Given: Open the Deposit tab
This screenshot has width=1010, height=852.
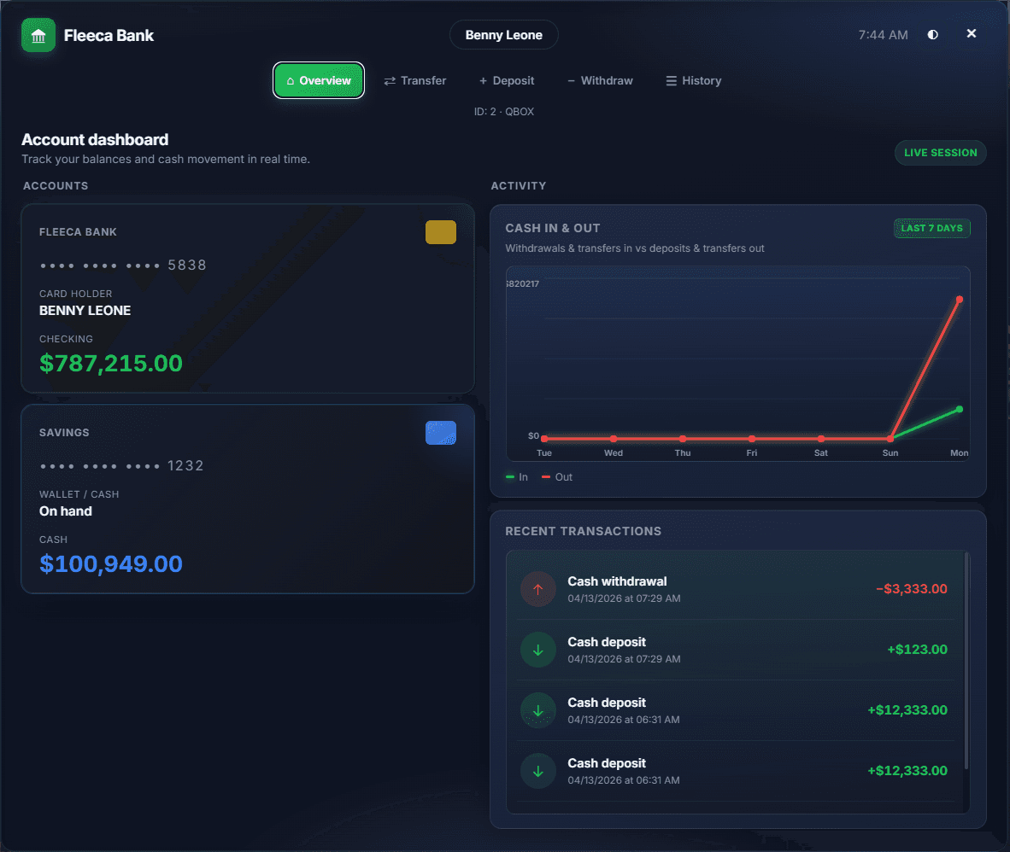Looking at the screenshot, I should (x=507, y=80).
